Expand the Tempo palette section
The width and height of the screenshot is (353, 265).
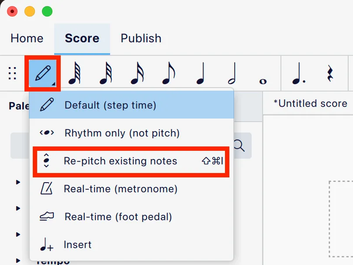tap(17, 261)
